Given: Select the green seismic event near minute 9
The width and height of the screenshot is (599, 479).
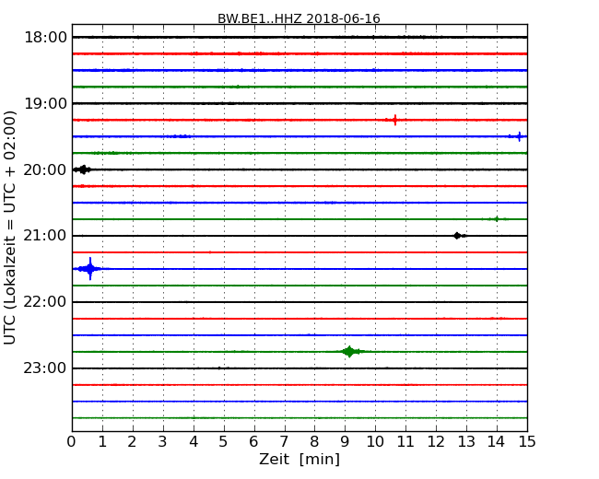Looking at the screenshot, I should pyautogui.click(x=349, y=351).
